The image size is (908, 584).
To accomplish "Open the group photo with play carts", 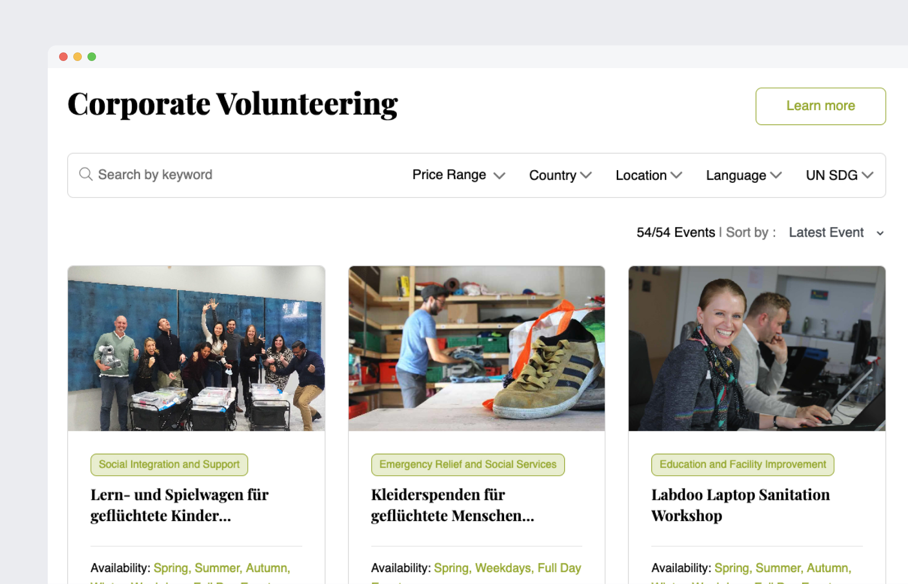I will [196, 348].
